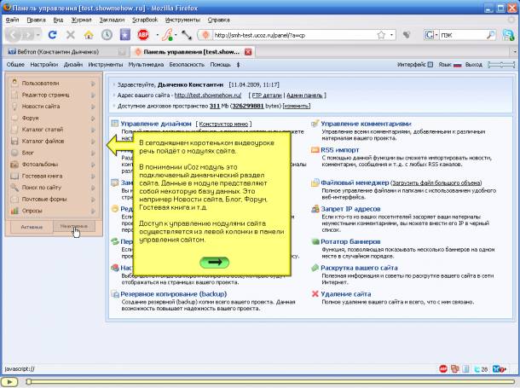Click the Выход logout link

click(474, 65)
